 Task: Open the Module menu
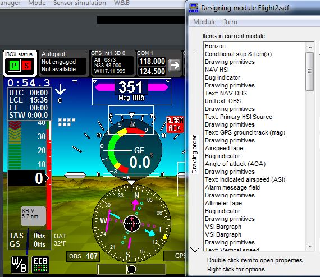(x=205, y=22)
